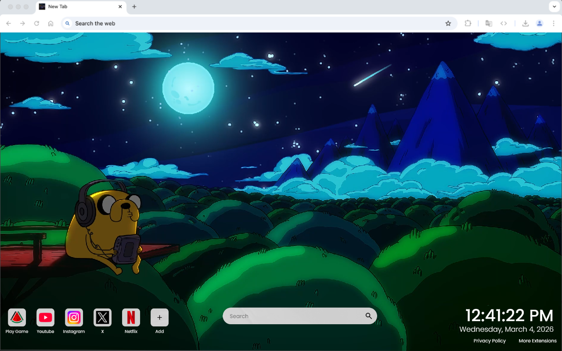
Task: Click the 12:41:22 PM clock
Action: (x=509, y=316)
